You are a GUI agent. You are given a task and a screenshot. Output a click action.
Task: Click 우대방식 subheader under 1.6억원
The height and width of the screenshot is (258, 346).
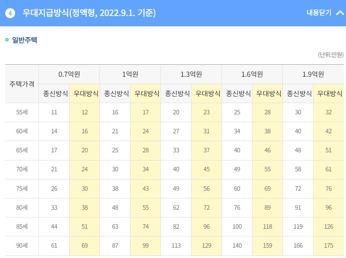(x=269, y=94)
